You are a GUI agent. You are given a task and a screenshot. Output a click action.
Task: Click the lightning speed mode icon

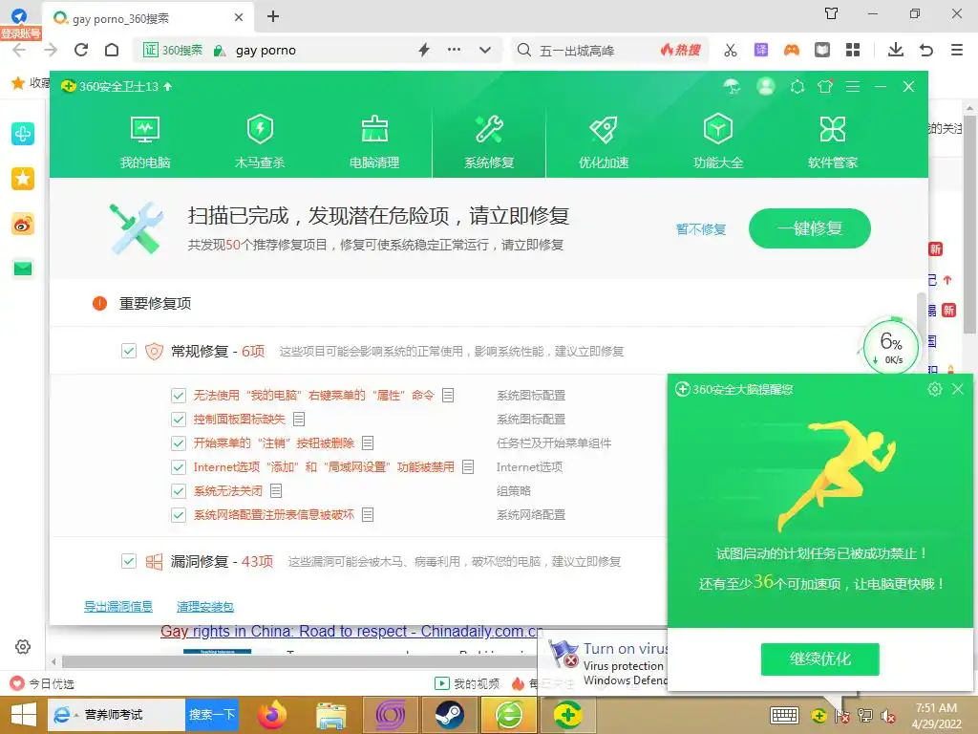(424, 50)
